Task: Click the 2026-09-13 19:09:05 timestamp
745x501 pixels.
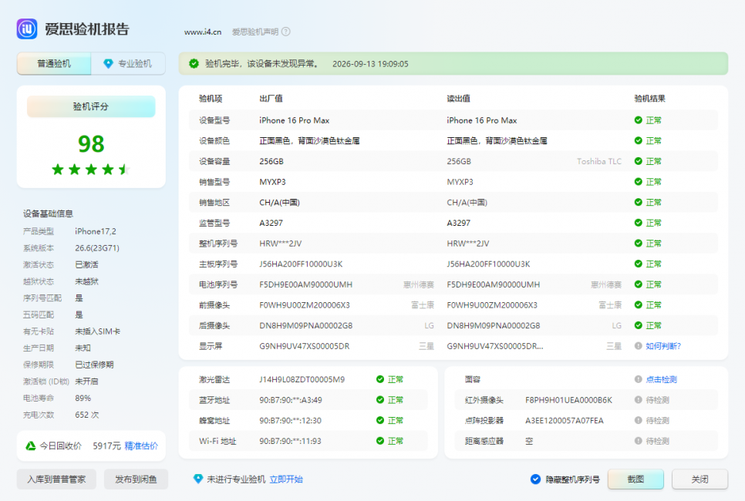Action: (x=370, y=64)
